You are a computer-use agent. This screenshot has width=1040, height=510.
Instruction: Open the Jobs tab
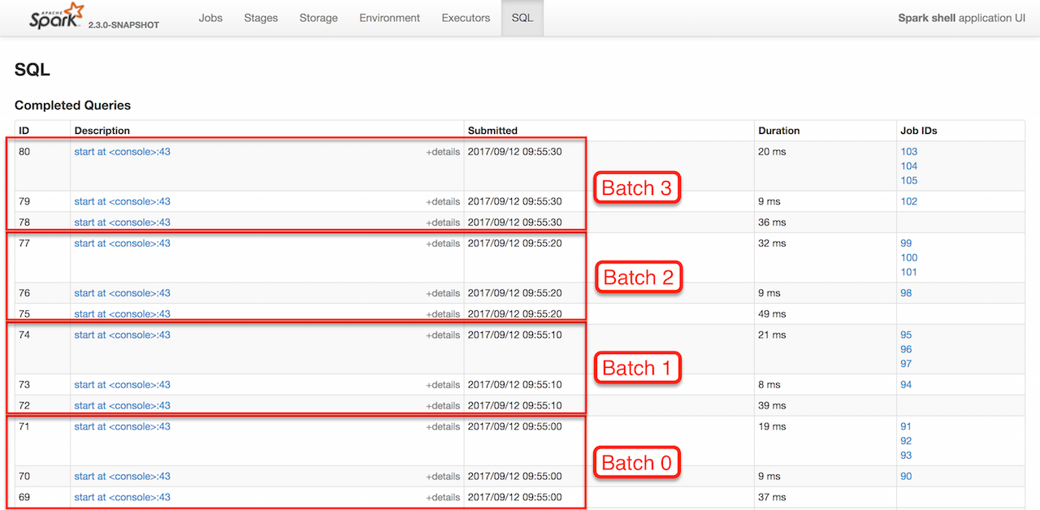point(210,18)
